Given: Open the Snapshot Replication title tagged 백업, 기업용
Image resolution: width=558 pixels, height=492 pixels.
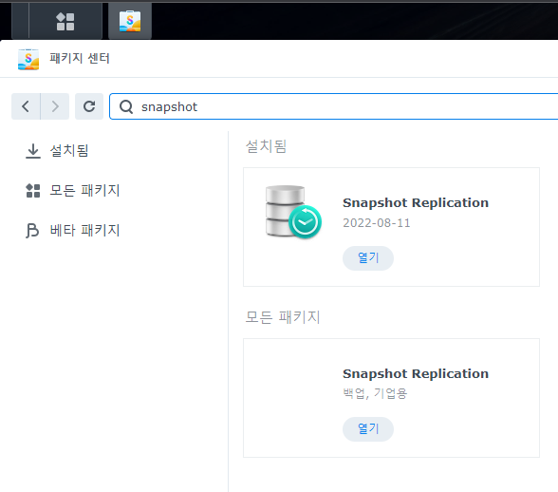Looking at the screenshot, I should coord(416,373).
